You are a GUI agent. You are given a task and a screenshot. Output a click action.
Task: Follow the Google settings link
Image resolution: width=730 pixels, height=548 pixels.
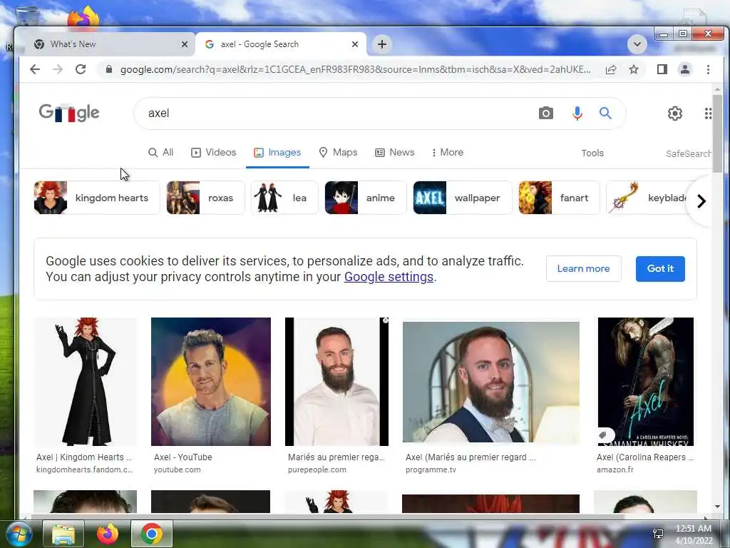pos(389,277)
